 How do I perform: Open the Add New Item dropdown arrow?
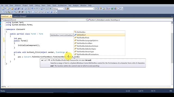tap(10, 9)
